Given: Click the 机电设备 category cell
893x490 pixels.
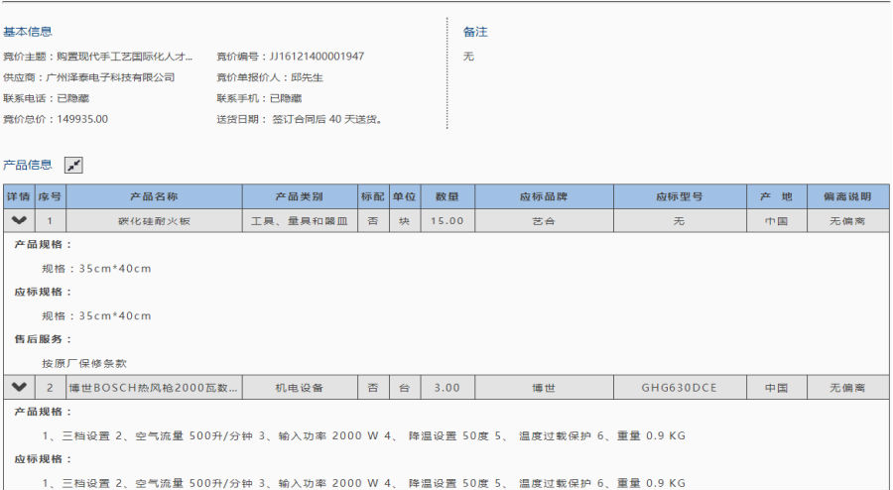Looking at the screenshot, I should tap(299, 387).
